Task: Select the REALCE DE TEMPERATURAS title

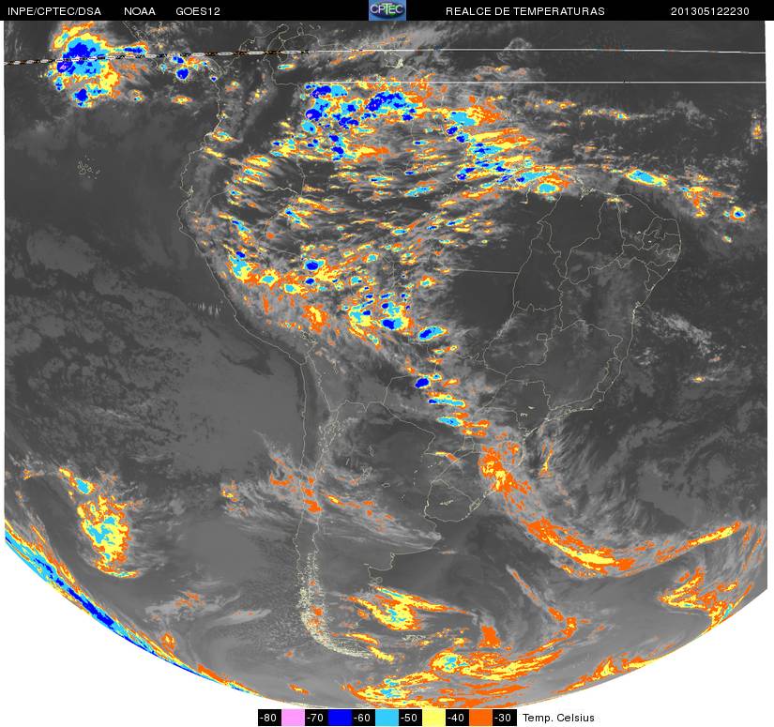Action: point(525,11)
